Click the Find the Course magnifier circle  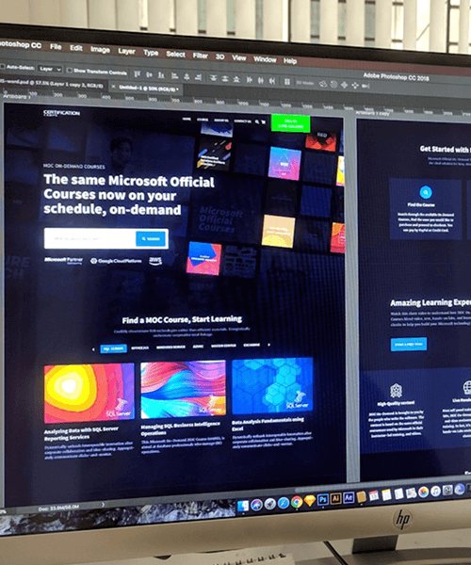point(426,192)
